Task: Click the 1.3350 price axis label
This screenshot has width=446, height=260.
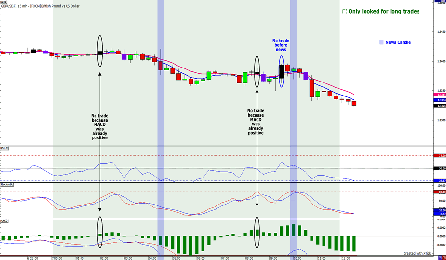Action: pos(442,91)
